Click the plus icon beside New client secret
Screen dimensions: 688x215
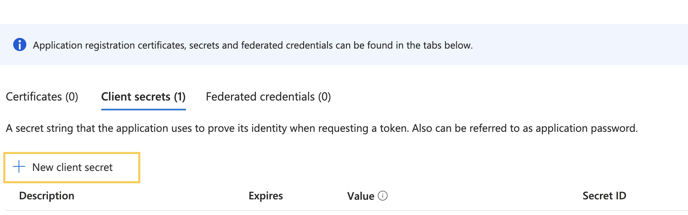click(x=19, y=167)
